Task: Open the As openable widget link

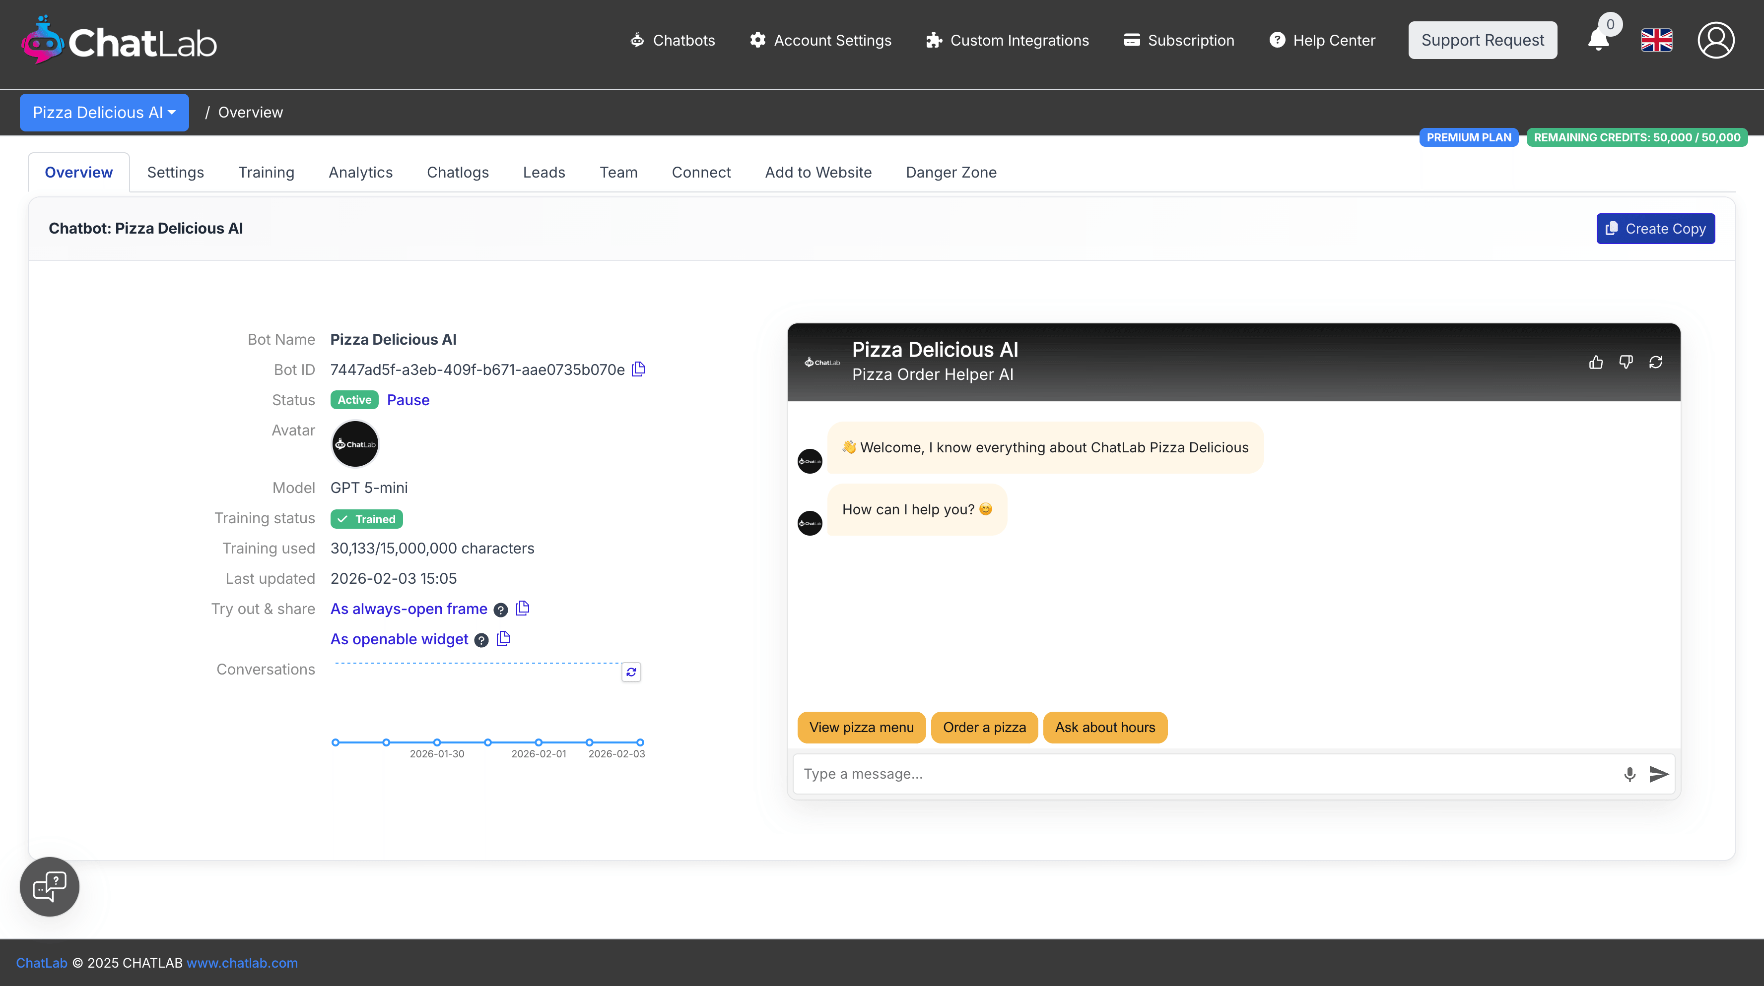Action: [x=399, y=639]
